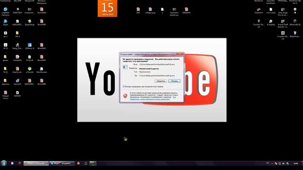Select the Setup_Sho... installer desktop icon
Screen dimensions: 303x170
coord(18,46)
